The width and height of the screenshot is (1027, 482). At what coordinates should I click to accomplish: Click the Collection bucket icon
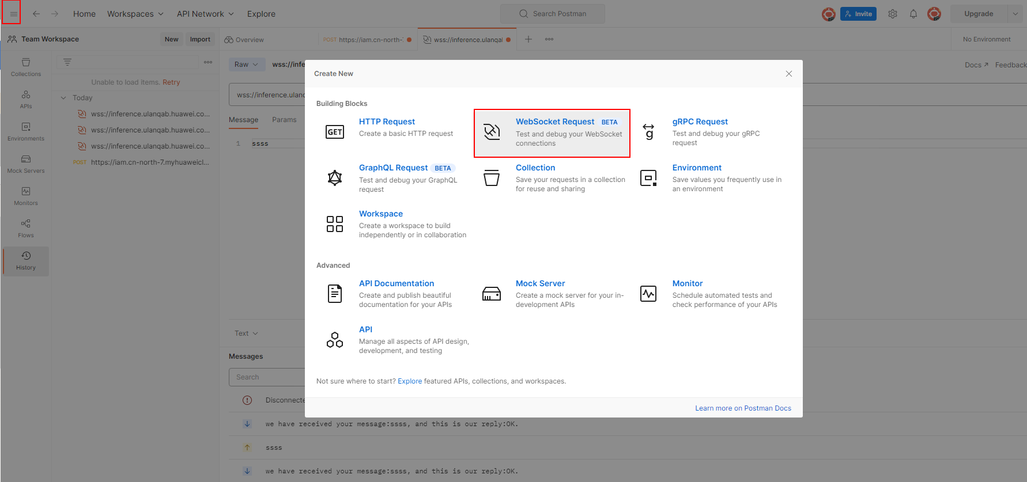[492, 178]
